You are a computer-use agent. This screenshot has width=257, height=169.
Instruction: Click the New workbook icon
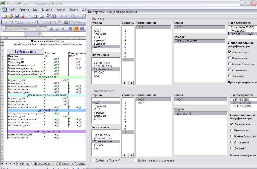[x=5, y=16]
